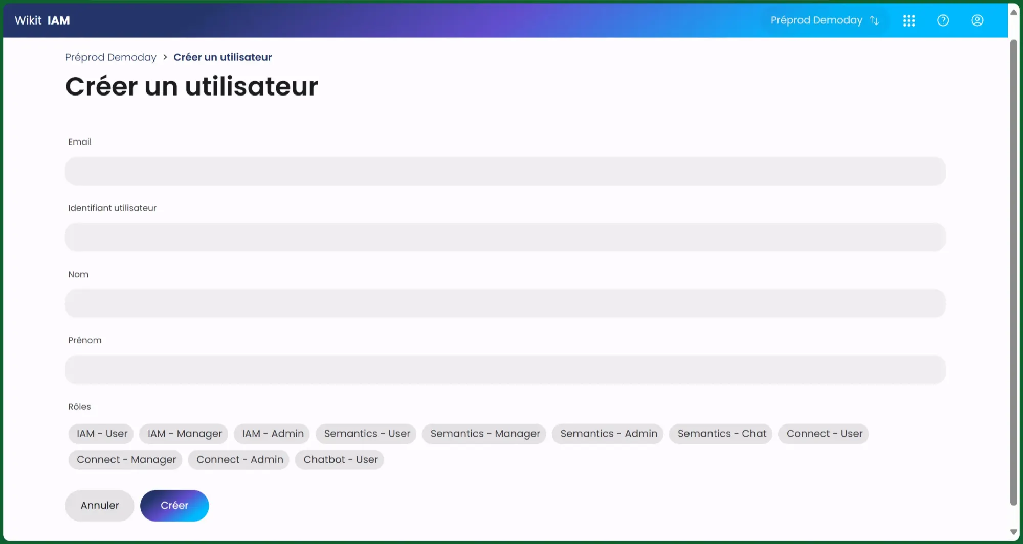The height and width of the screenshot is (544, 1023).
Task: Expand the Préprod Demoday organization switcher
Action: click(824, 20)
